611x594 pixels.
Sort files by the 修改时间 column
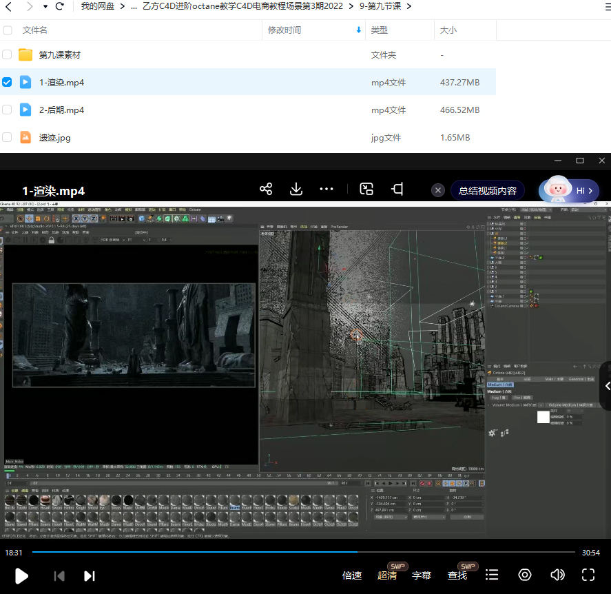pyautogui.click(x=284, y=30)
